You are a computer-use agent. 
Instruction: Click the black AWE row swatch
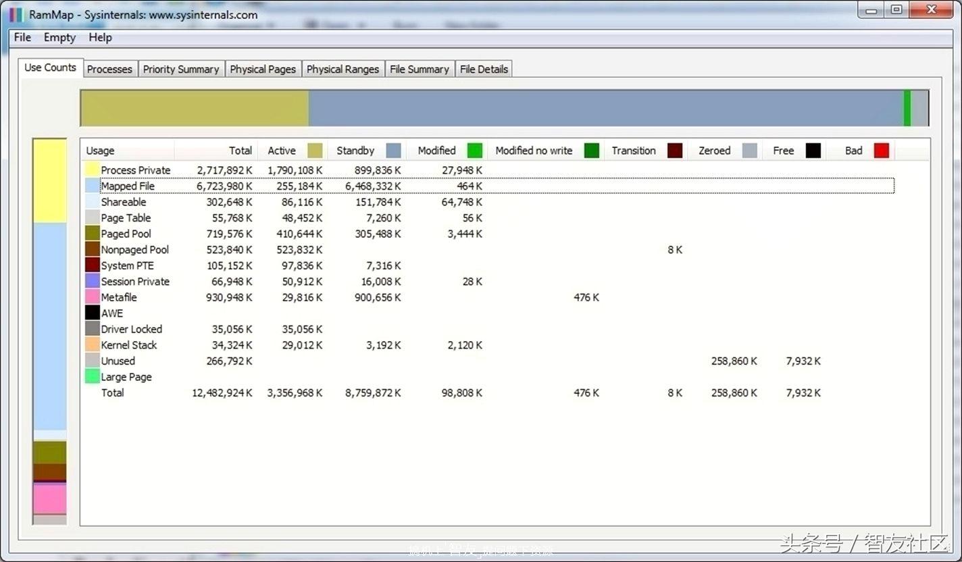tap(93, 313)
